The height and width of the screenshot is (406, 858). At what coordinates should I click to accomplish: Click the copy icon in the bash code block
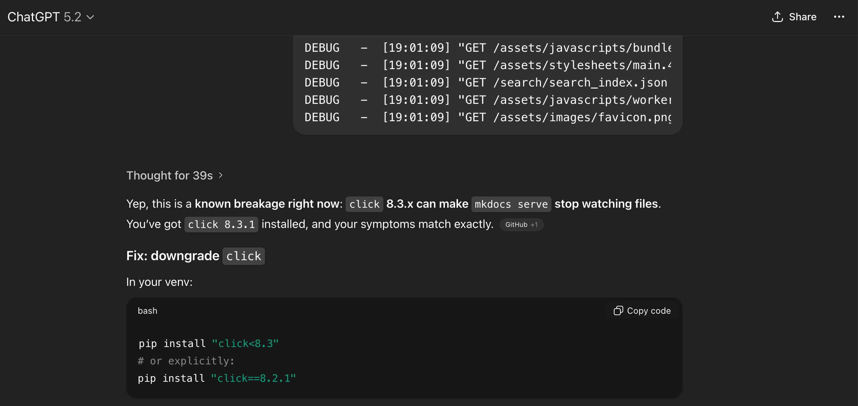618,311
